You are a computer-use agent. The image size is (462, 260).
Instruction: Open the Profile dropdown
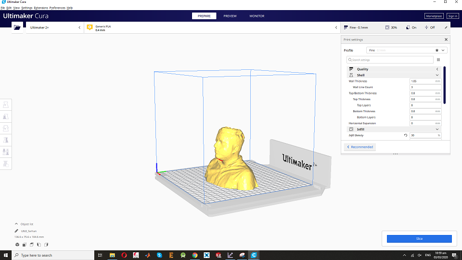[x=407, y=51]
